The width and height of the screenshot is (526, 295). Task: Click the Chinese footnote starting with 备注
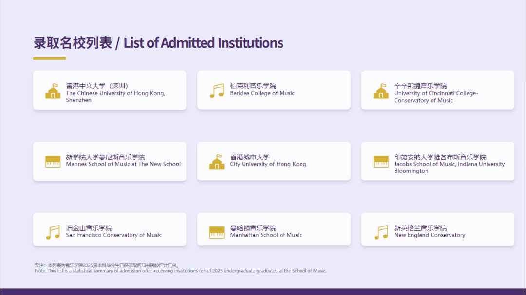tap(107, 265)
